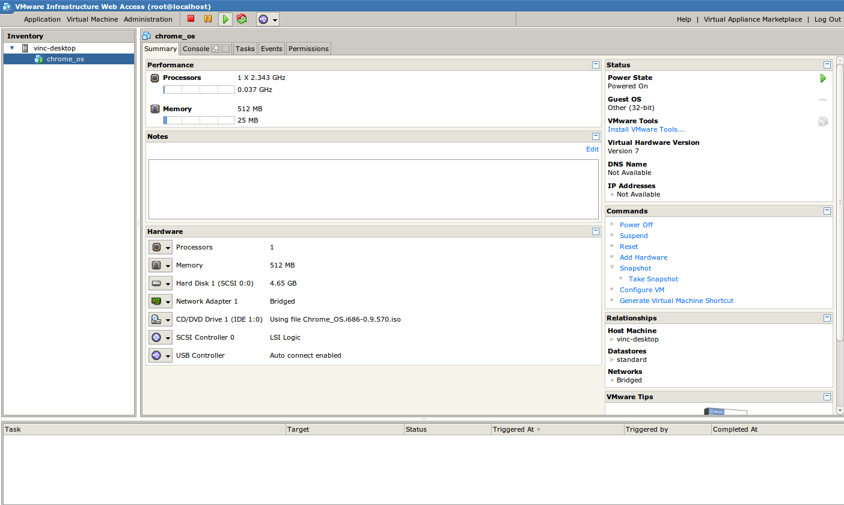844x505 pixels.
Task: Collapse the Status panel
Action: (827, 64)
